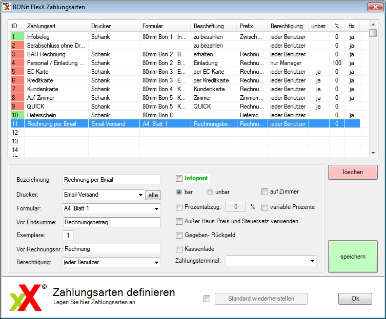Check the box beside Standard wiederherstellen
This screenshot has width=386, height=319.
click(207, 299)
